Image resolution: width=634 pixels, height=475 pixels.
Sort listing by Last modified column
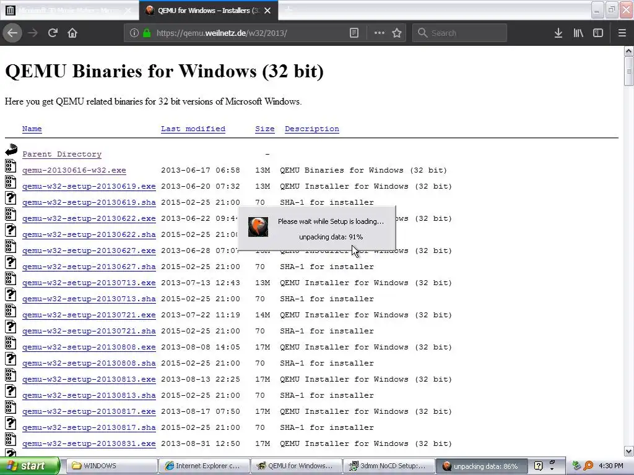click(x=193, y=129)
